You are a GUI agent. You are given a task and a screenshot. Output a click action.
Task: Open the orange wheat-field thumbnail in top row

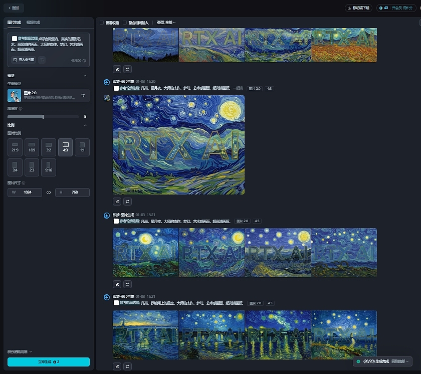pos(344,45)
